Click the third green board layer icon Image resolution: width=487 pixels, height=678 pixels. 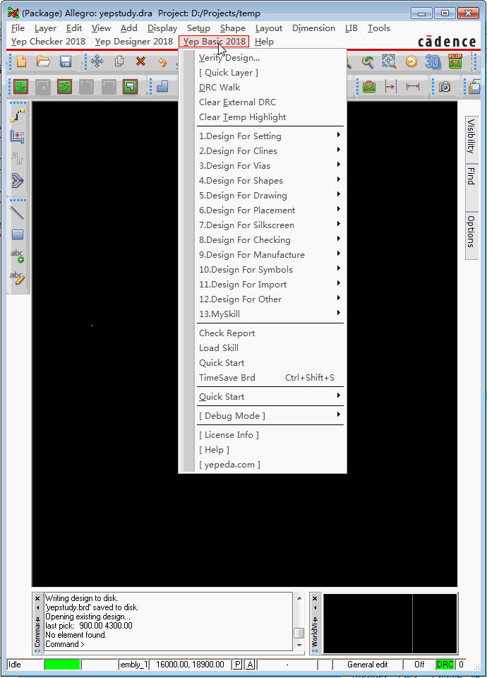point(64,87)
